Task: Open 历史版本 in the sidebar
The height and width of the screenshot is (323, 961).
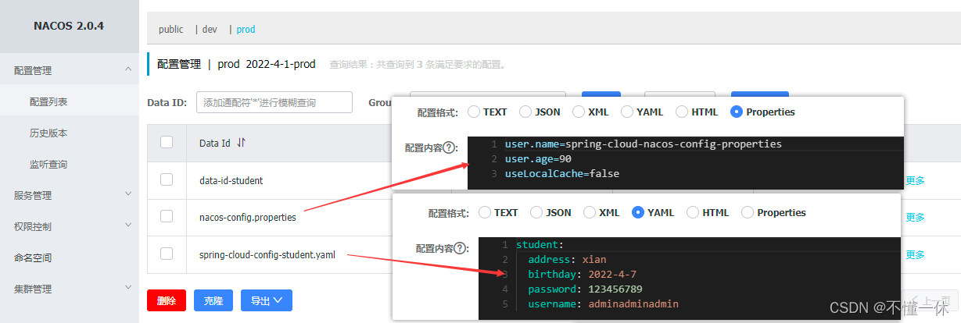Action: pos(48,133)
